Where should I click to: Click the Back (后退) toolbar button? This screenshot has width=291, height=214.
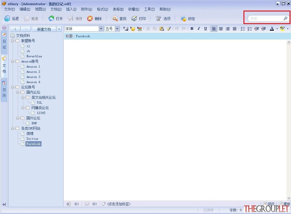[11, 19]
